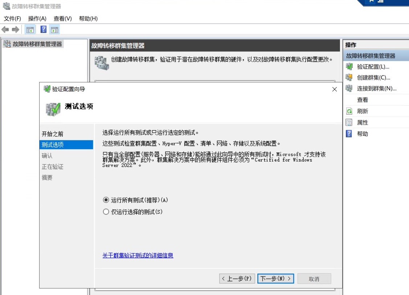409x295 pixels.
Task: Click the 验证配置(L) icon in actions pane
Action: pyautogui.click(x=349, y=66)
